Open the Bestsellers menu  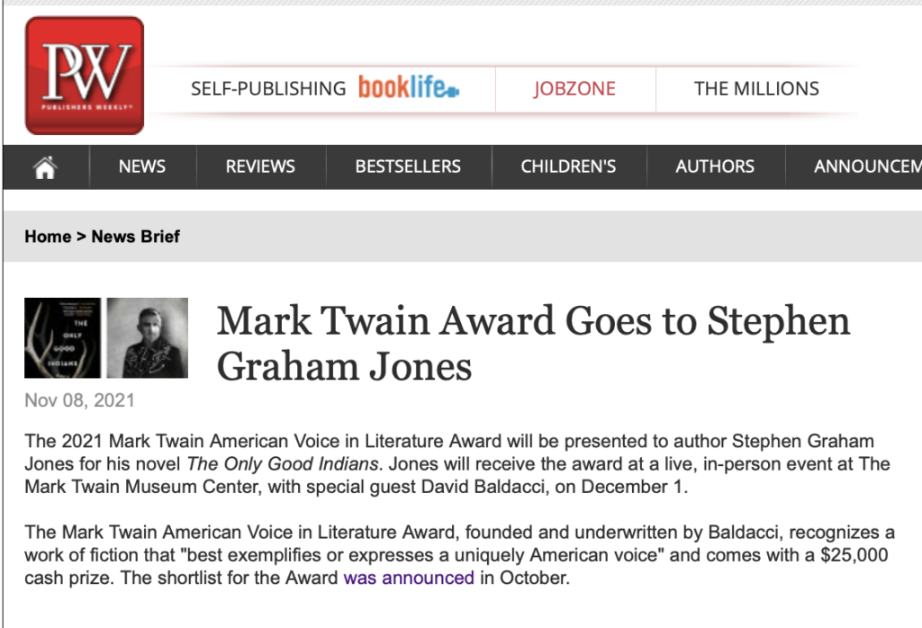point(408,166)
